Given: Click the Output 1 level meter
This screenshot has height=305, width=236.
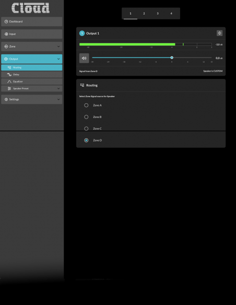Looking at the screenshot, I should click(146, 44).
